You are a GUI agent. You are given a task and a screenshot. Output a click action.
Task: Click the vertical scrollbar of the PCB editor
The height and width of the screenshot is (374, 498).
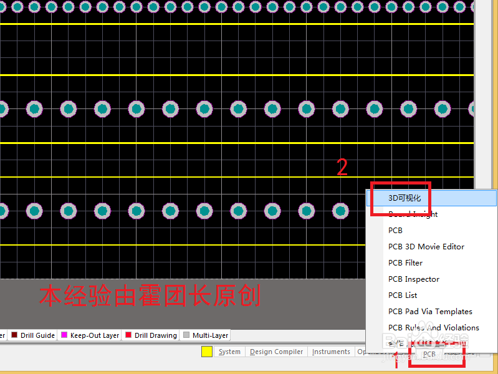click(x=483, y=95)
